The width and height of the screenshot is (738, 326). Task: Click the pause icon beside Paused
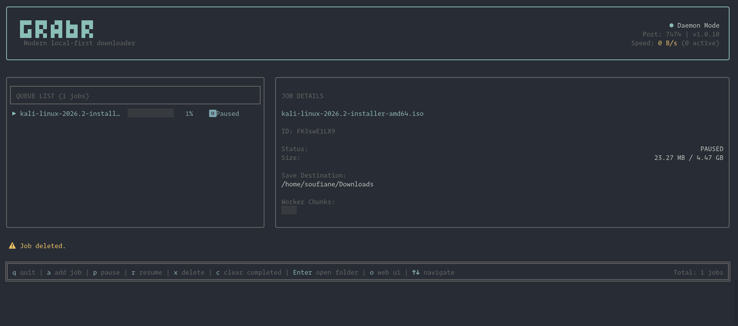pos(213,114)
